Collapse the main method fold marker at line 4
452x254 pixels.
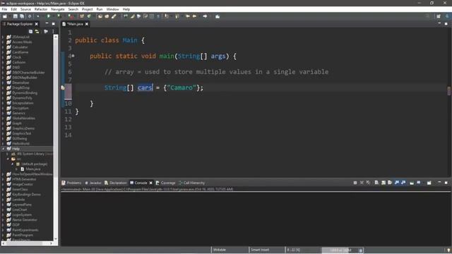click(73, 56)
